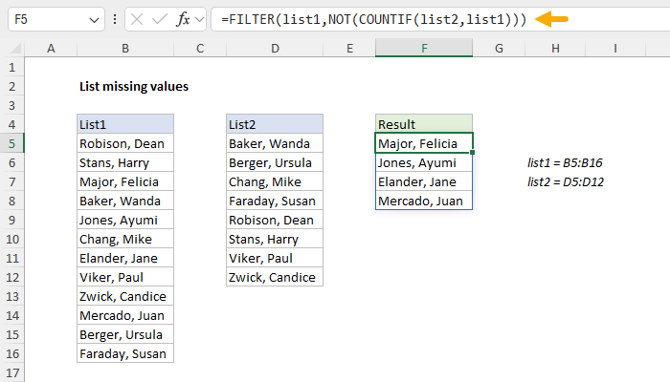Select 'Stans, Harry' in List1
Image resolution: width=670 pixels, height=382 pixels.
click(125, 163)
